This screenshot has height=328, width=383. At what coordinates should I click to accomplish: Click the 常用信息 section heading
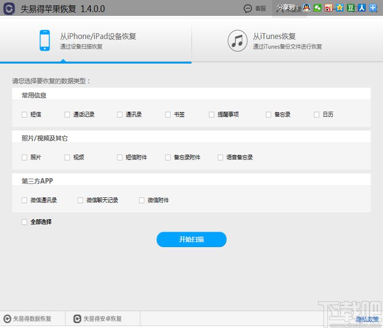click(x=34, y=95)
